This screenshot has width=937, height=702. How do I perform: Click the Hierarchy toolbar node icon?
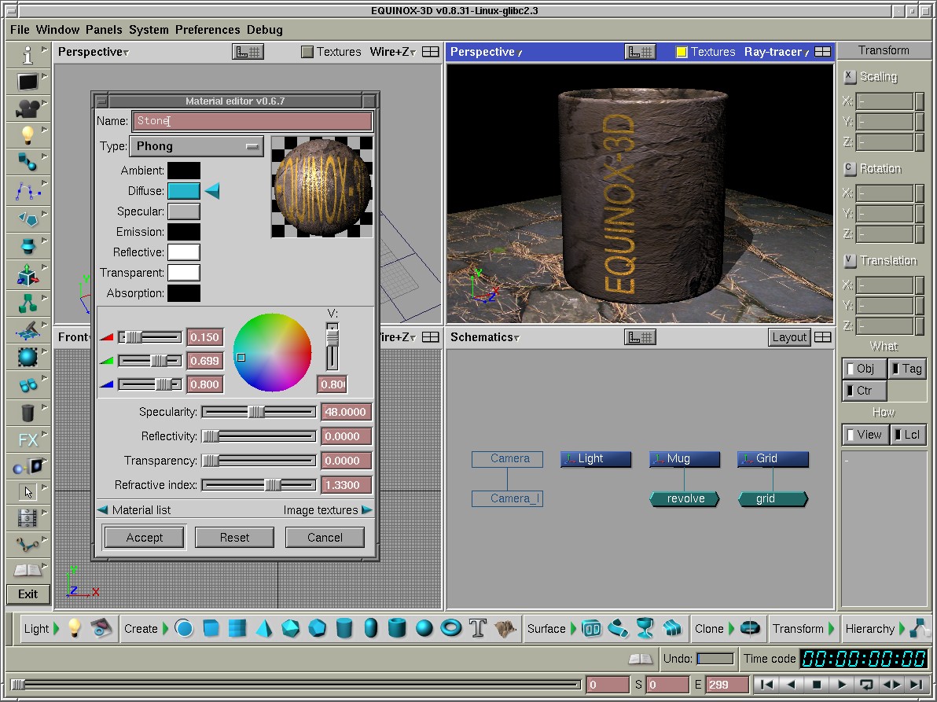pyautogui.click(x=920, y=628)
